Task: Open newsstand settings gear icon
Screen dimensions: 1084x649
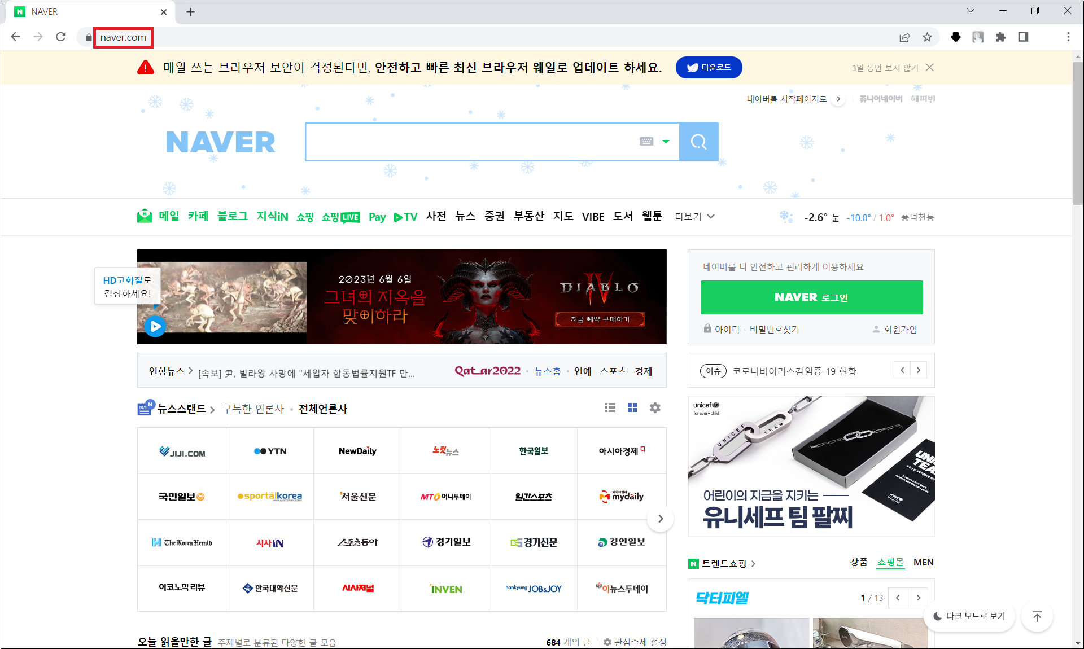Action: coord(655,407)
